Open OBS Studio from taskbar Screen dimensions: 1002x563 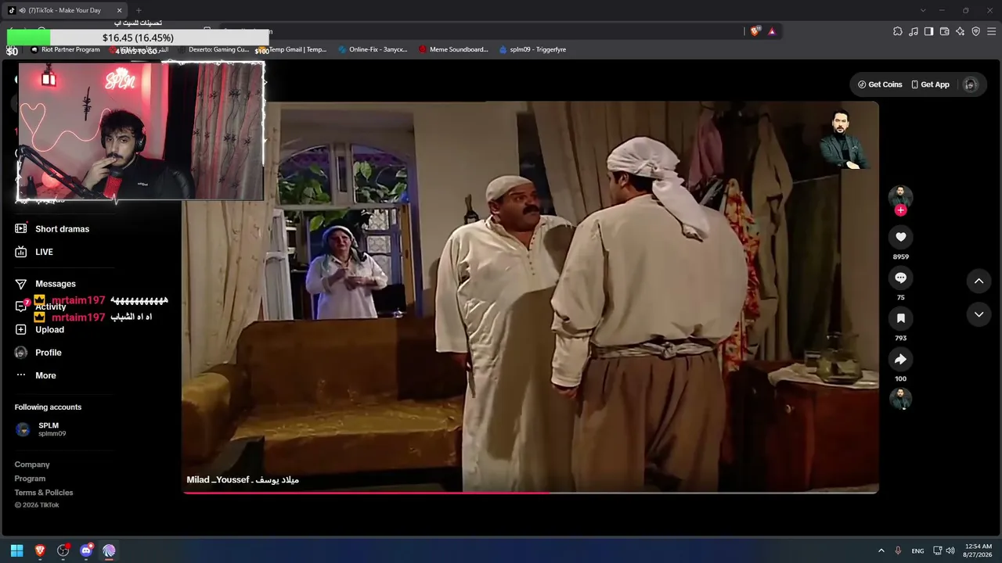(63, 550)
